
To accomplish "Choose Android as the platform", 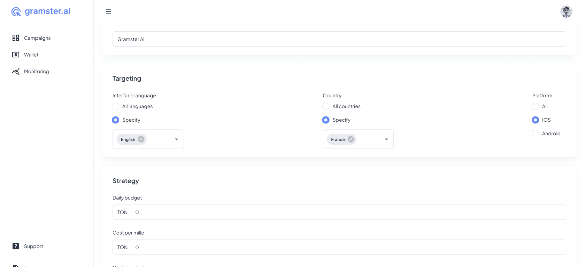I will pos(536,133).
